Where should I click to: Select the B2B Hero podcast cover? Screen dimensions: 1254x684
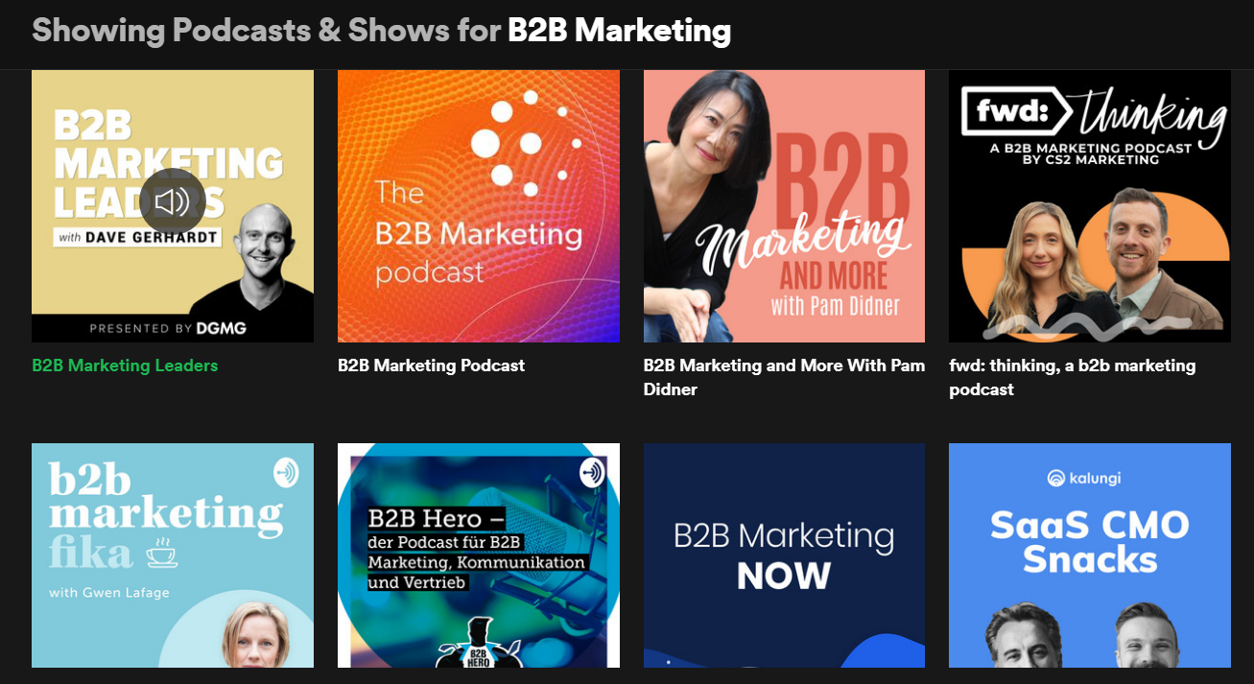[479, 555]
